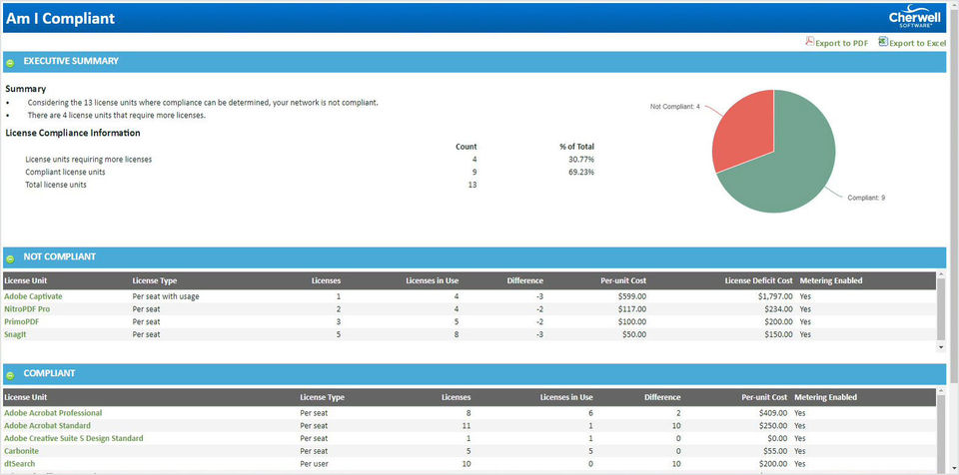Open the NitroPDF Pro license unit

coord(27,309)
